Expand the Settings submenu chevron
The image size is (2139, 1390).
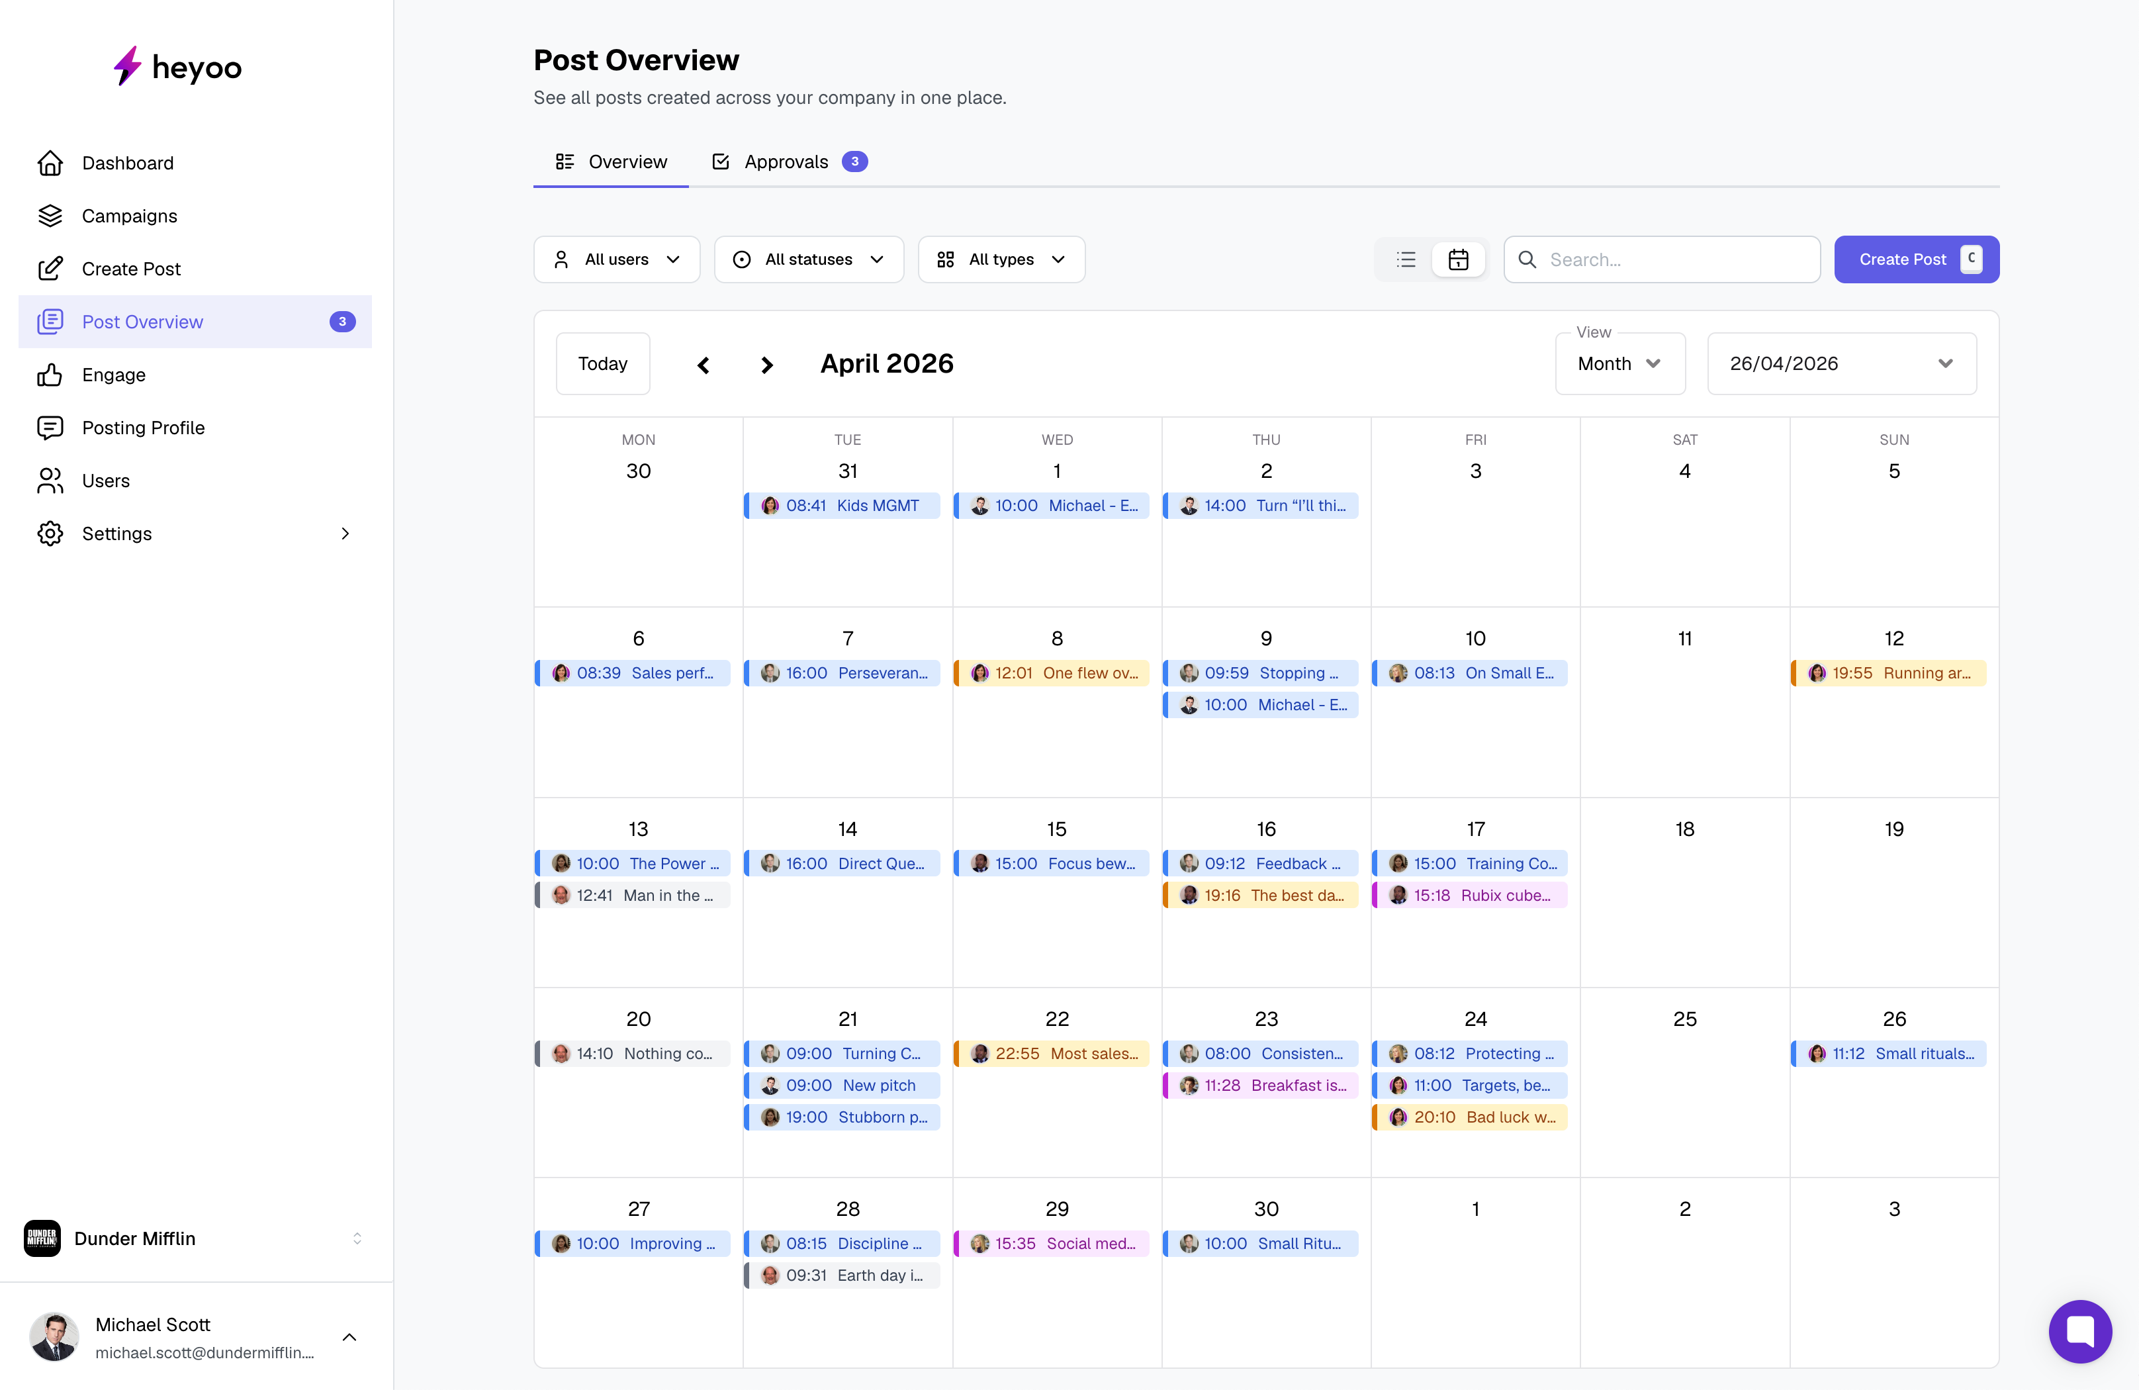pos(345,534)
